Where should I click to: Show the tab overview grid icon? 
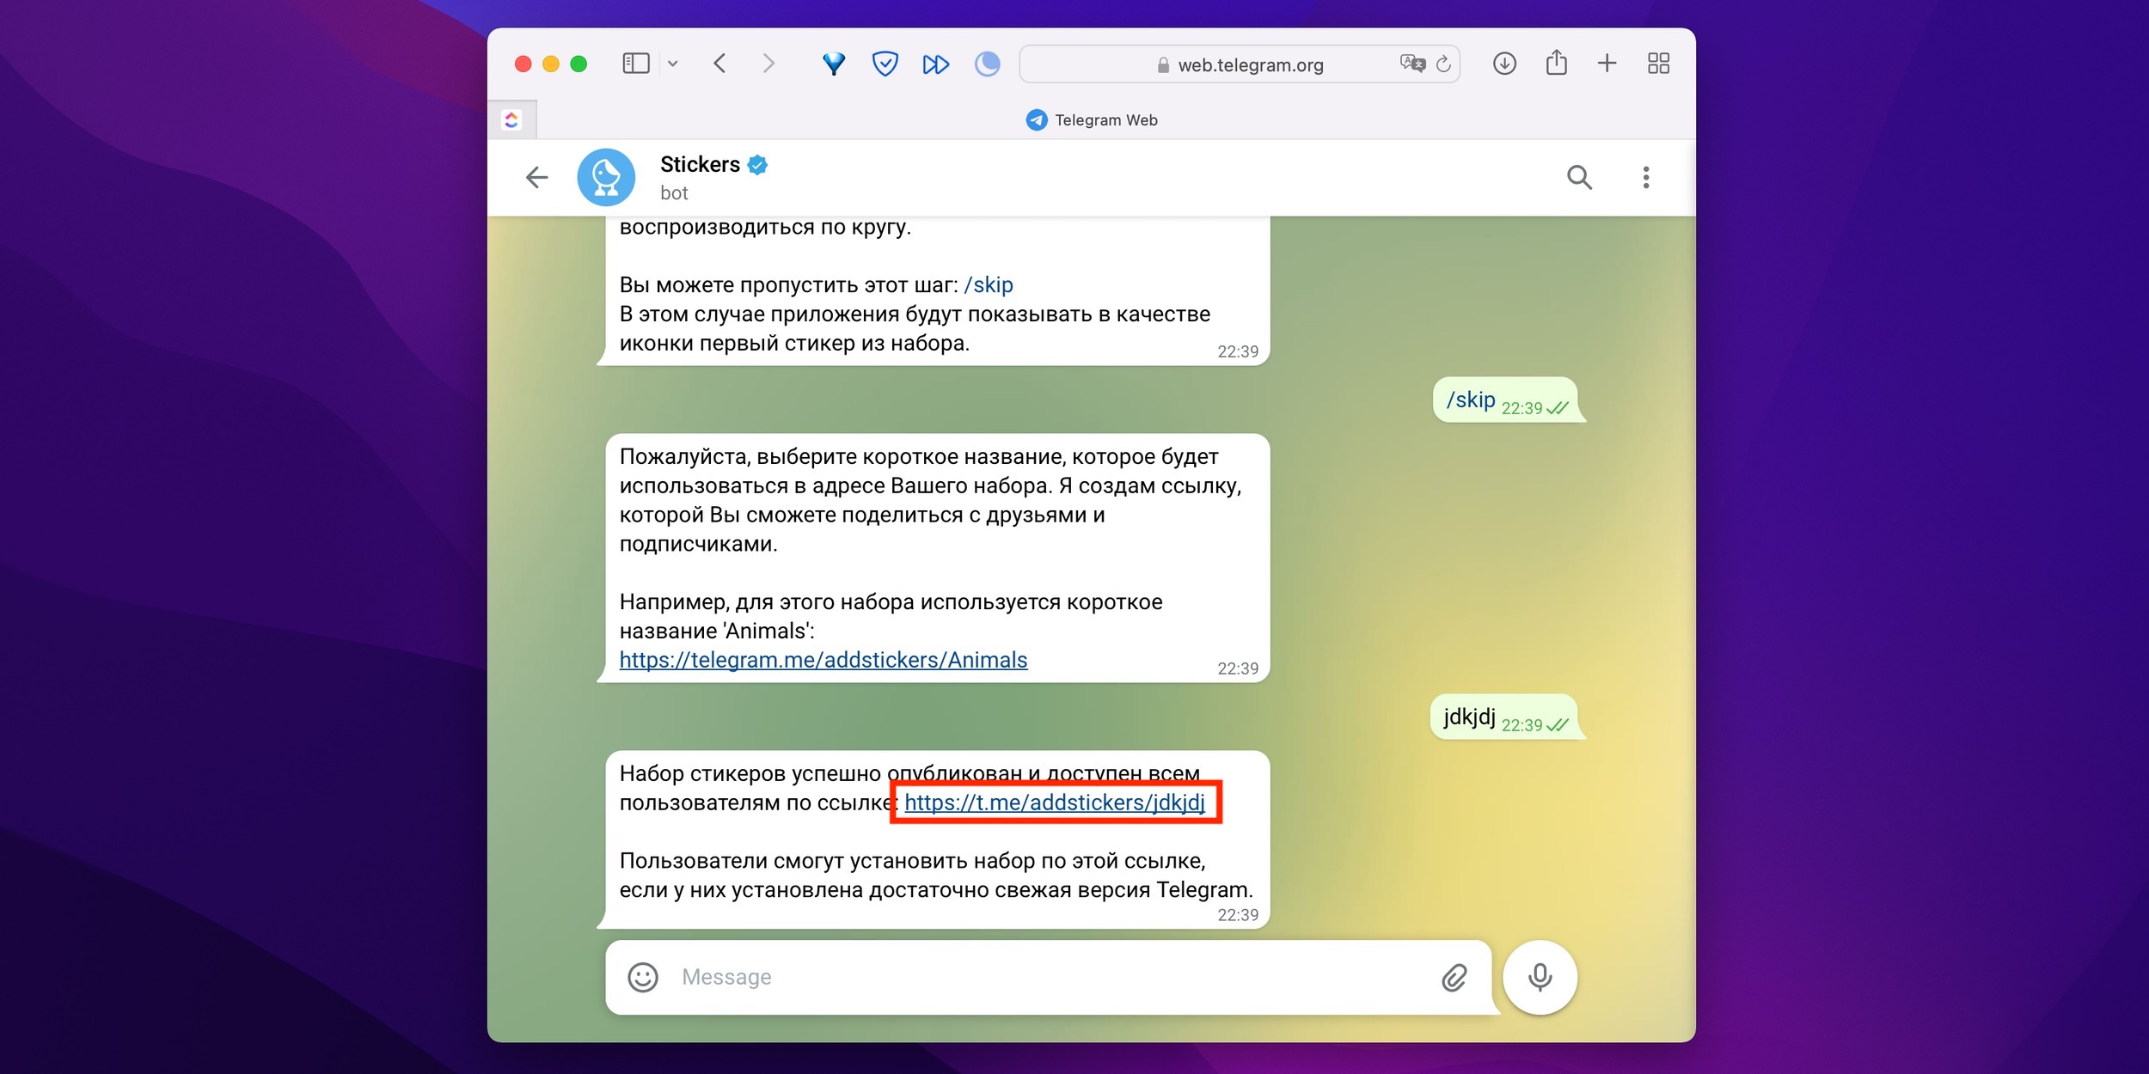coord(1659,64)
